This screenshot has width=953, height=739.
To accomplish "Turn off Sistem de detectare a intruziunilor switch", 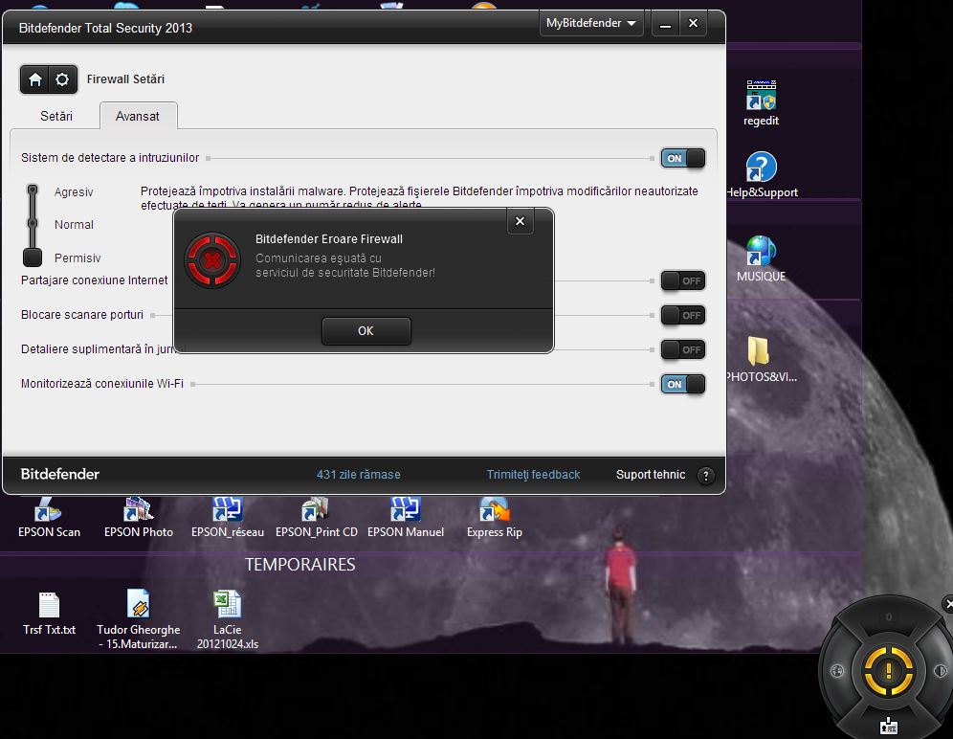I will click(x=683, y=158).
